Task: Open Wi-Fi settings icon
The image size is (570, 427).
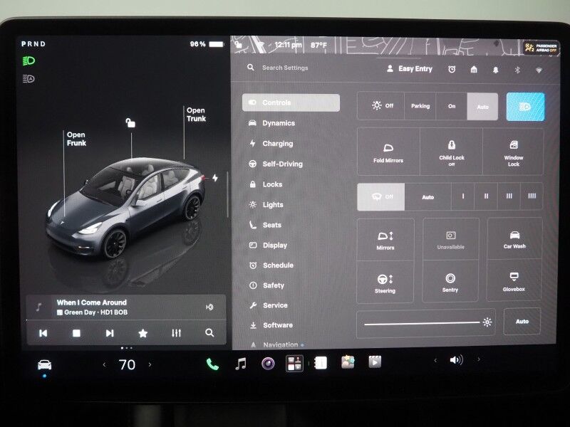Action: click(x=539, y=70)
